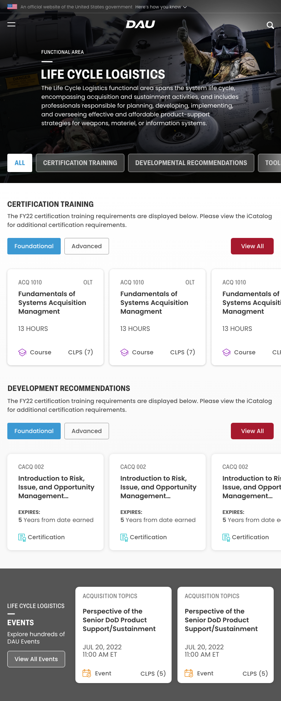The height and width of the screenshot is (701, 281).
Task: Switch to Certification Training tab
Action: click(x=80, y=163)
